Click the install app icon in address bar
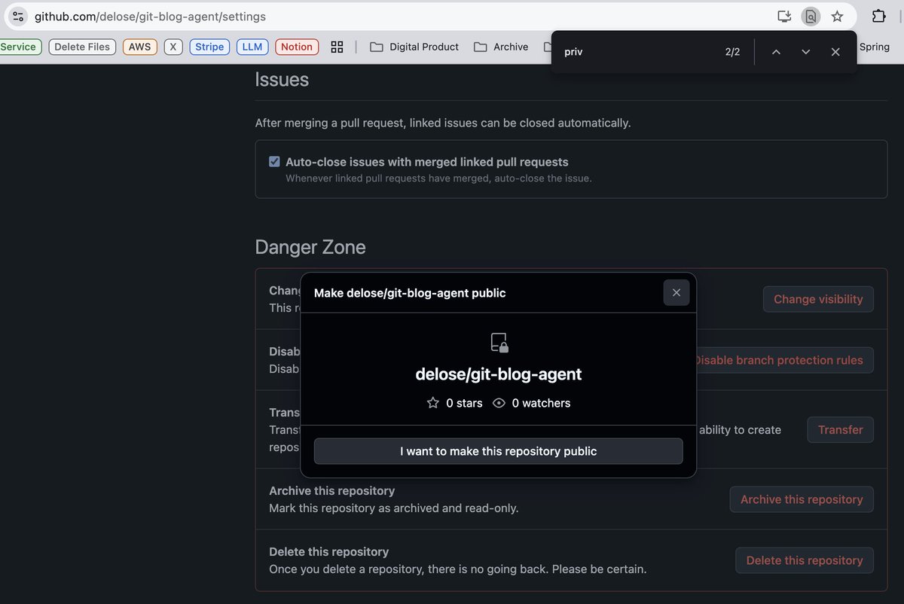 click(x=784, y=16)
